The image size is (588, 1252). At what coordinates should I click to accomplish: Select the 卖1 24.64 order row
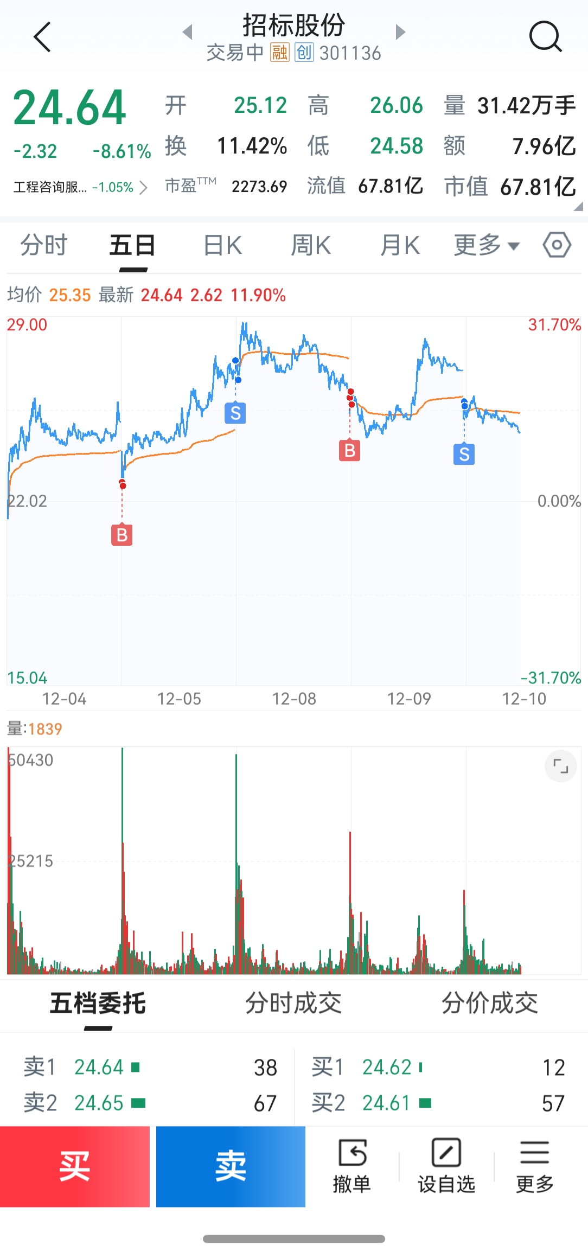[x=149, y=1067]
